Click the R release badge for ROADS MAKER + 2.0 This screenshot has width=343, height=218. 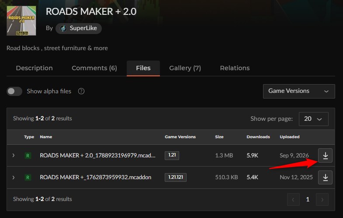click(x=28, y=156)
